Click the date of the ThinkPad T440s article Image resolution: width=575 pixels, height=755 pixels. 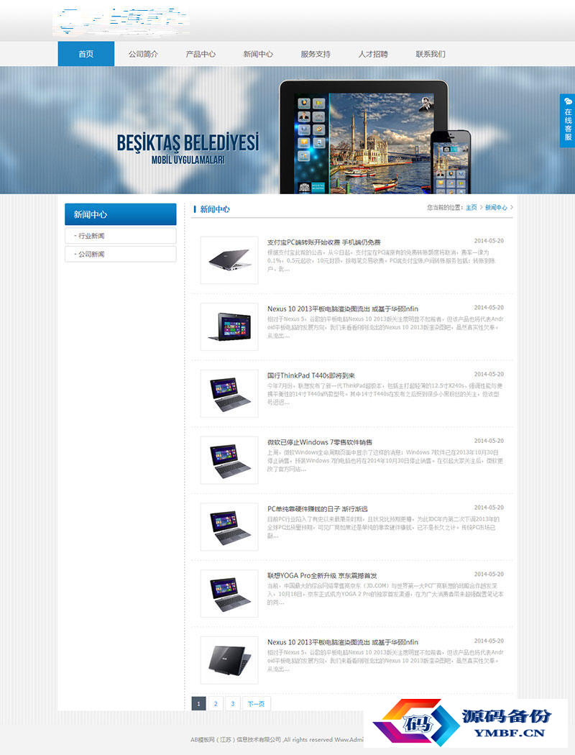tap(489, 374)
